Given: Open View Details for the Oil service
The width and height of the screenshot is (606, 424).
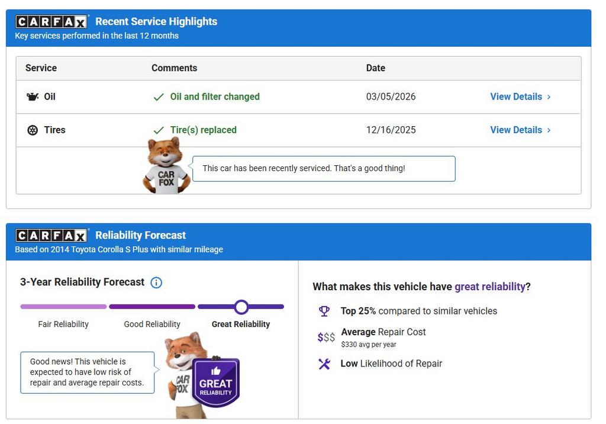Looking at the screenshot, I should click(520, 97).
